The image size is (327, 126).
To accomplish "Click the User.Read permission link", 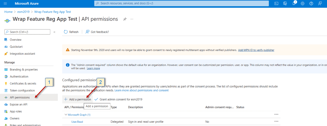I will [x=77, y=122].
